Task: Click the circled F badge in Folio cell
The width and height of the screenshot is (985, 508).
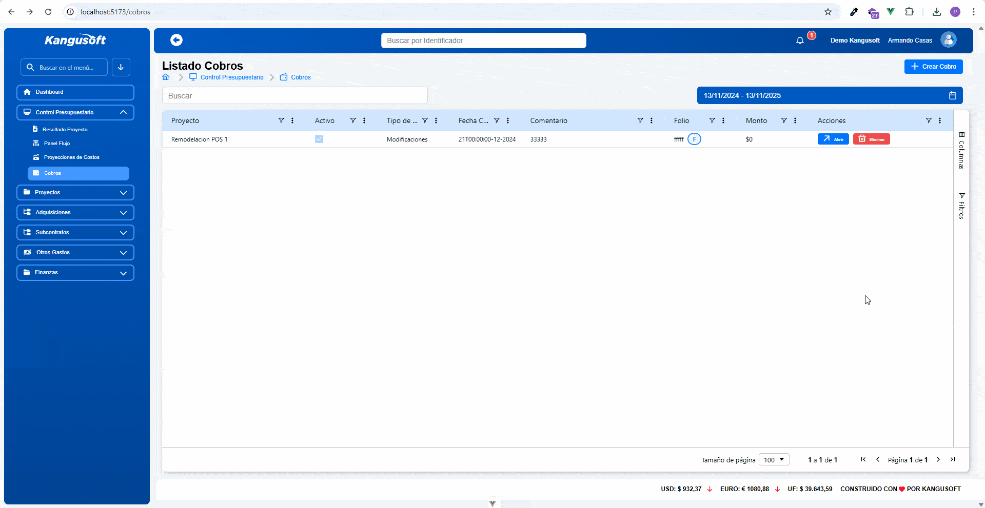Action: [x=694, y=139]
